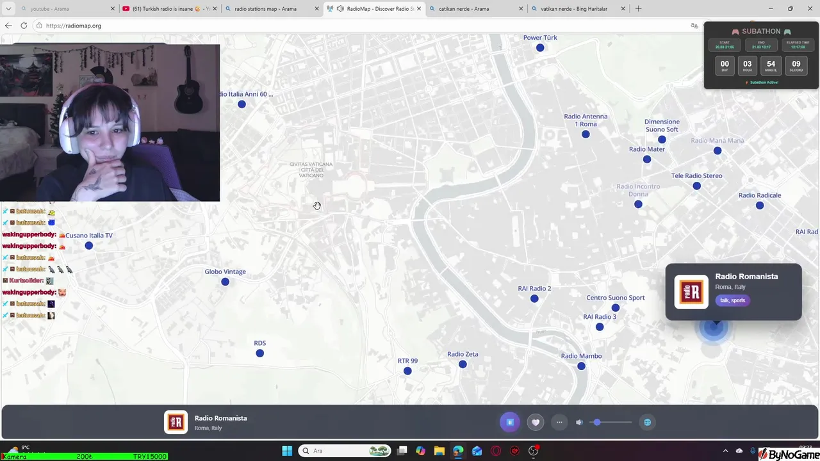Adjust the volume slider in the player bar
Screen dimensions: 820x461
click(x=612, y=422)
